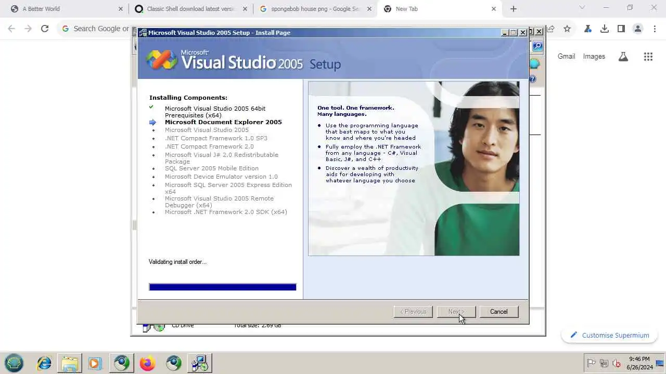Close the spongebob house png tab

pos(369,9)
